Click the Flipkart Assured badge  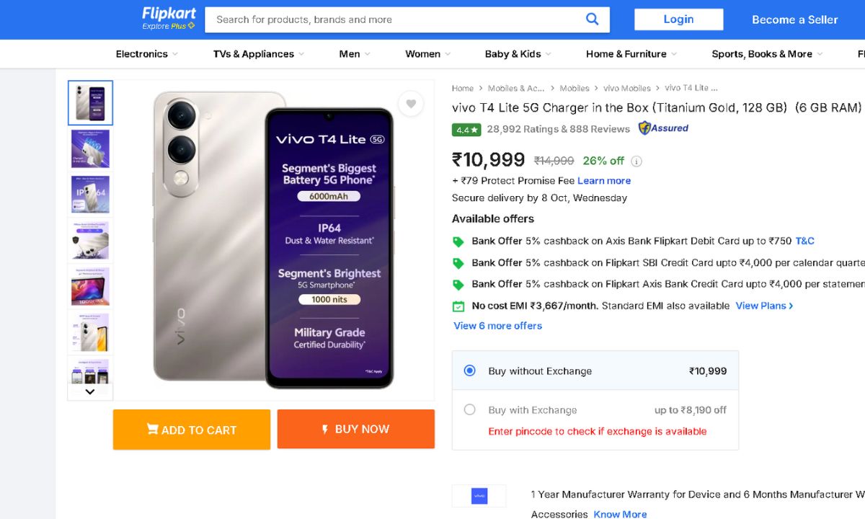[663, 128]
